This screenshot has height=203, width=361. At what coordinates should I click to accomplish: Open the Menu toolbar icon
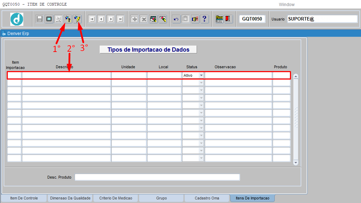(x=219, y=19)
